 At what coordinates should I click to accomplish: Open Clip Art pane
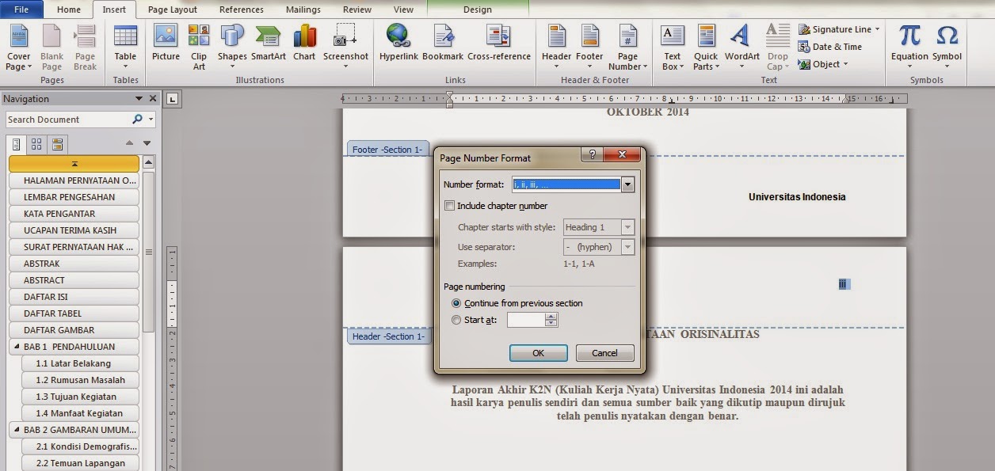[x=199, y=47]
